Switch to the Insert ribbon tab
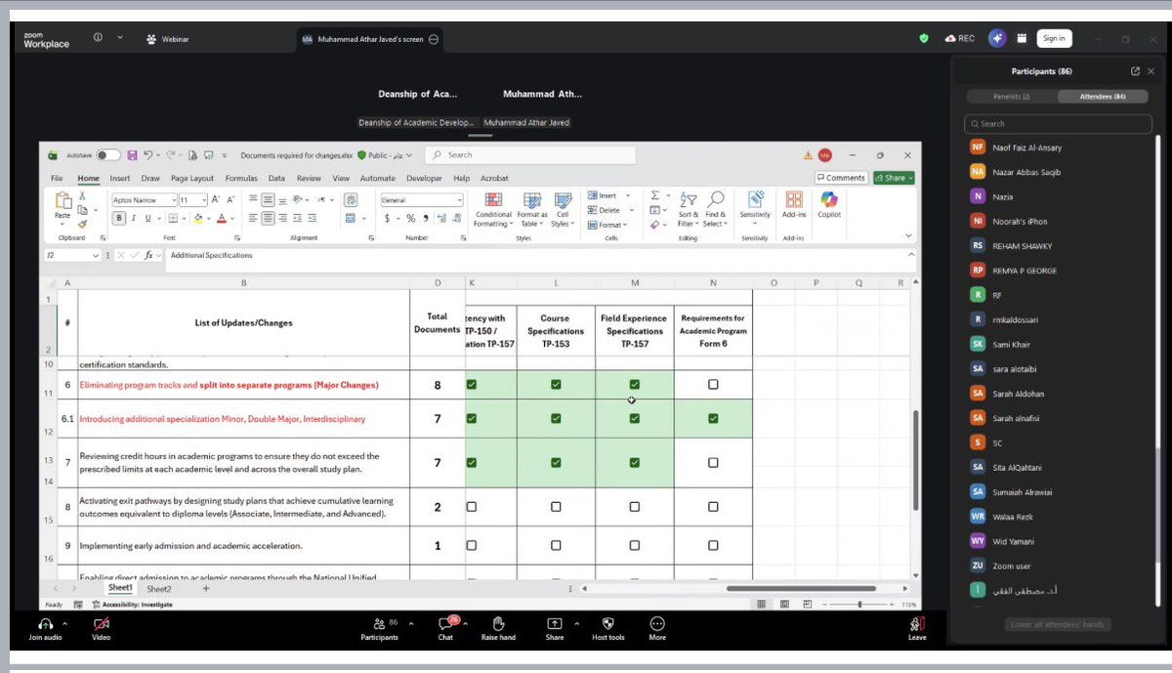 tap(120, 179)
